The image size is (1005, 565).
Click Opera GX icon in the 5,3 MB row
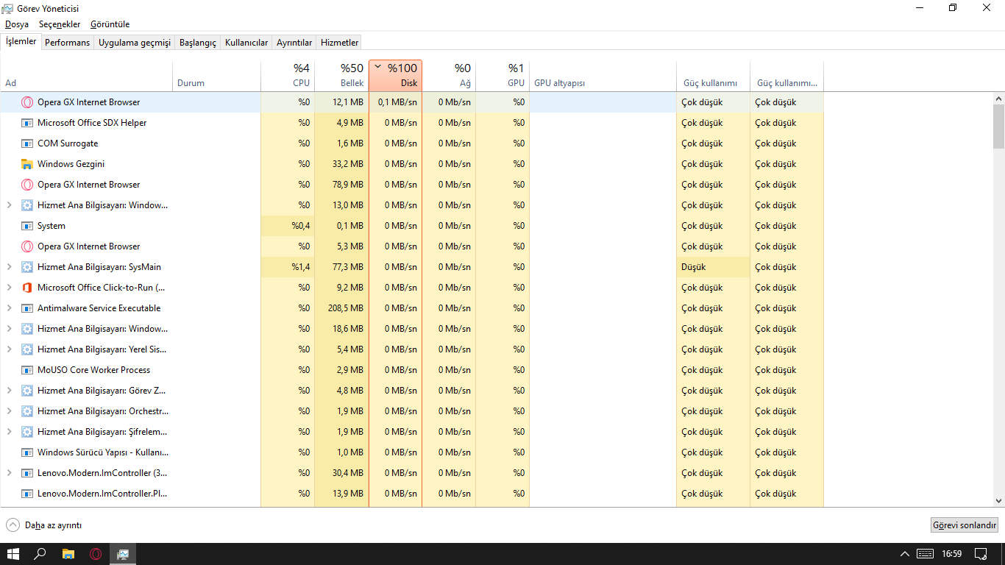pos(27,246)
